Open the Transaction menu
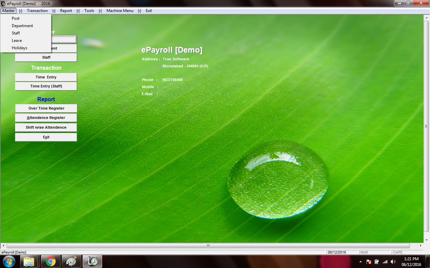 pos(37,11)
